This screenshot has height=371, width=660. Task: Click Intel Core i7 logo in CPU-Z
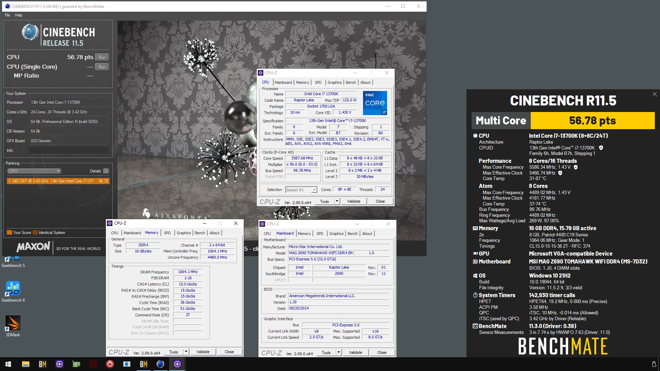[375, 103]
